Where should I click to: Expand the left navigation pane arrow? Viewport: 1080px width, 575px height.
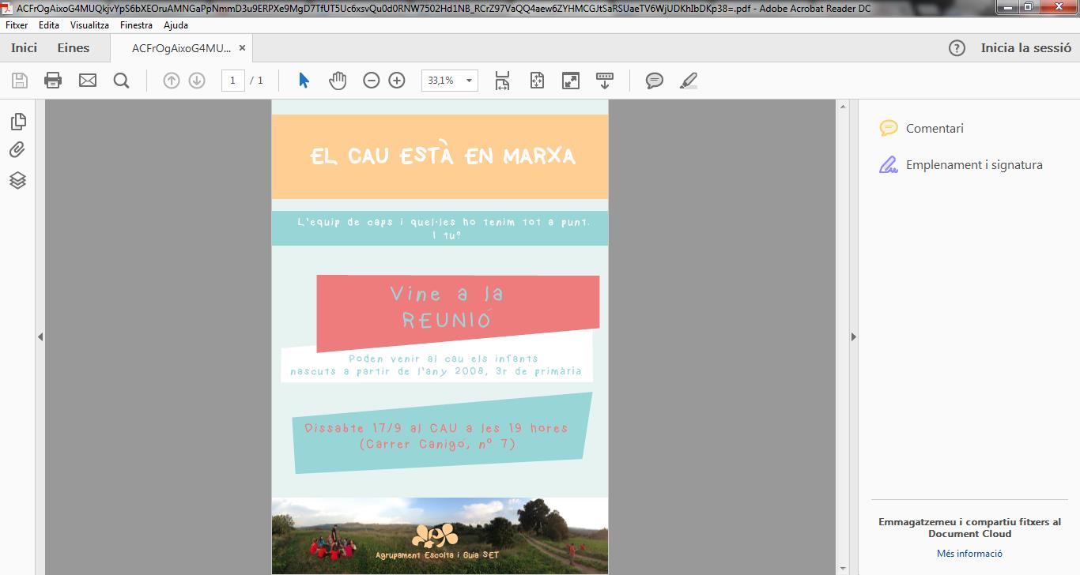click(x=40, y=337)
